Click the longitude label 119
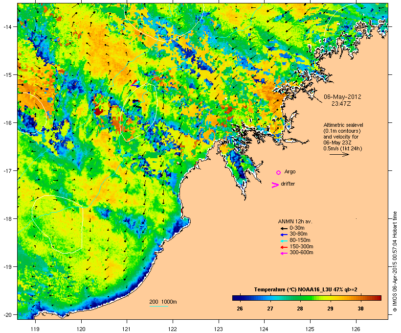 coord(35,329)
